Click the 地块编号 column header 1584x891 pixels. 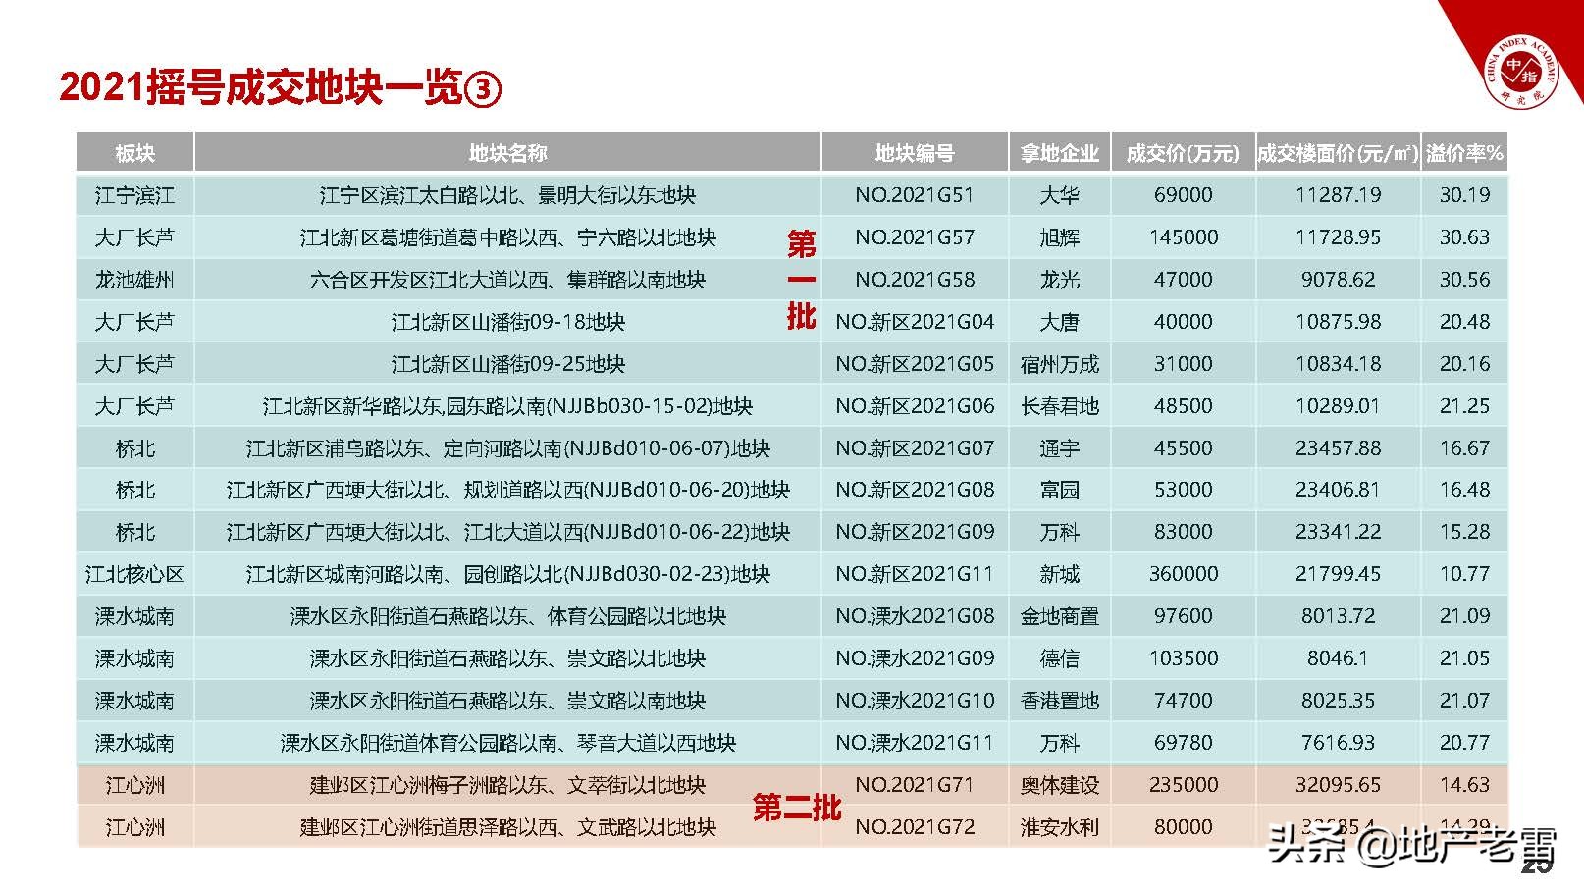tap(915, 153)
